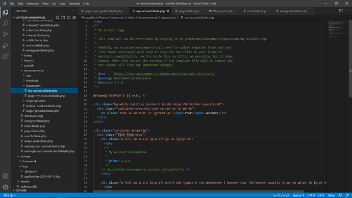Open the Source Control view
This screenshot has height=198, width=352.
click(6, 34)
